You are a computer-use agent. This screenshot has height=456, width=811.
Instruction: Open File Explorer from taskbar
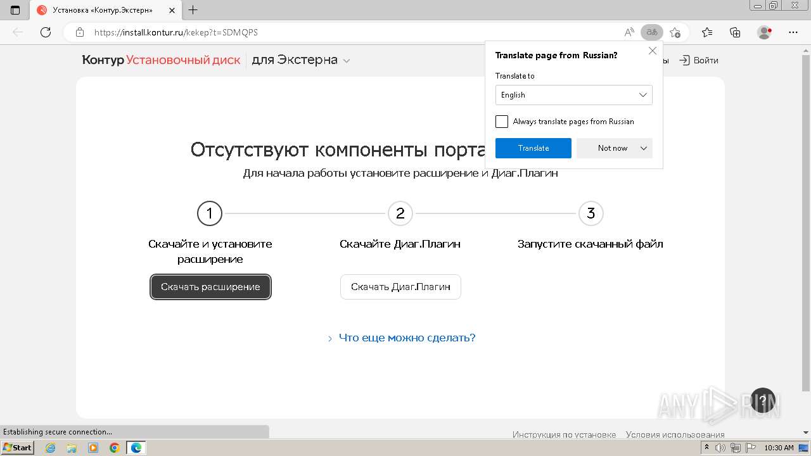(x=72, y=448)
